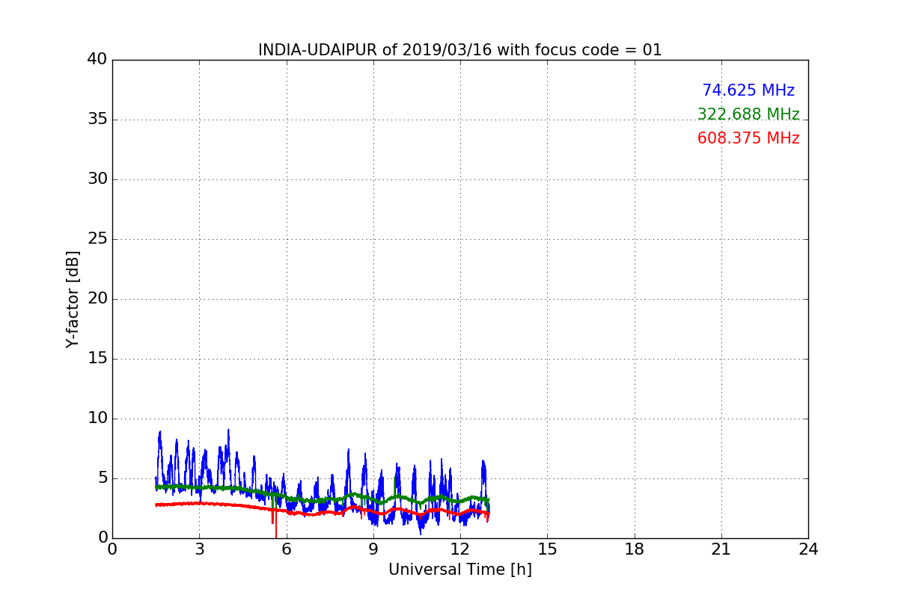Click the x-axis tick label 12
The width and height of the screenshot is (898, 598).
pos(459,549)
